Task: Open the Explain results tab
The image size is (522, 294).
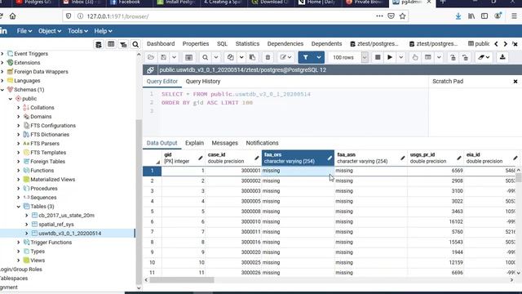Action: click(x=194, y=143)
